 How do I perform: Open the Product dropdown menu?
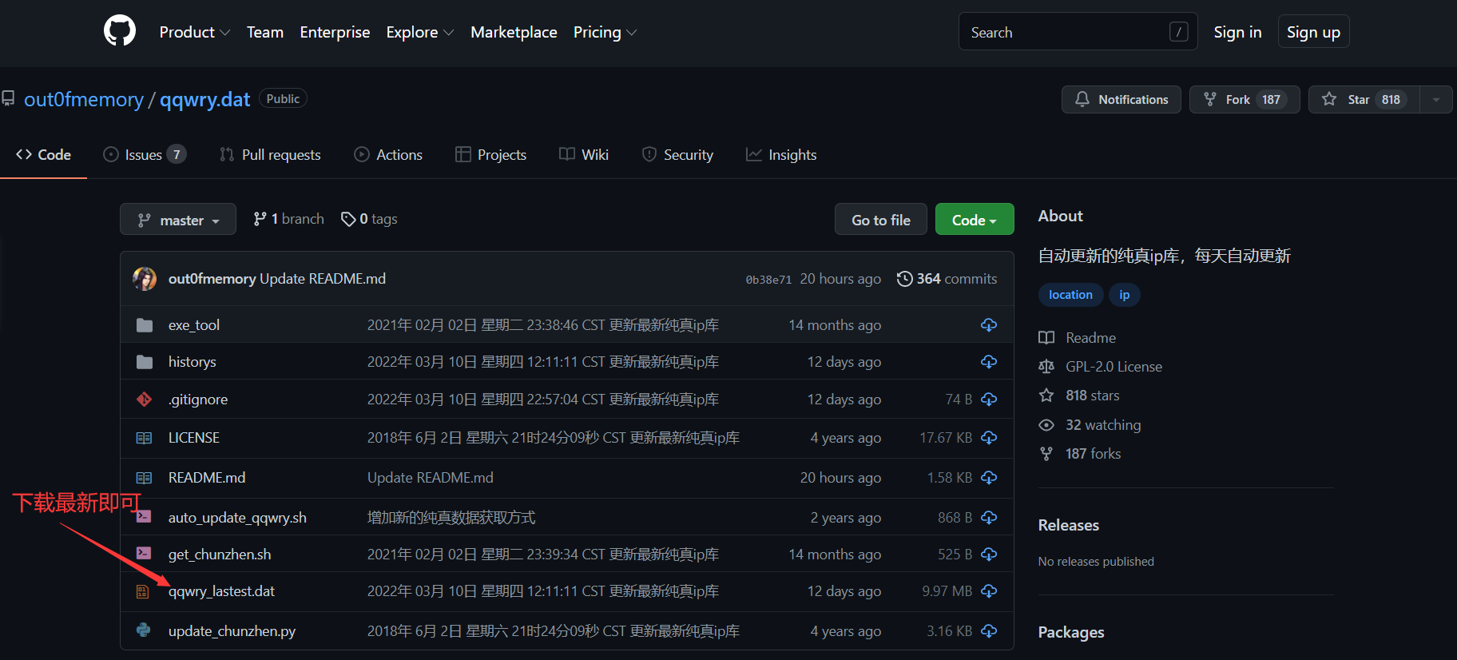pos(194,32)
